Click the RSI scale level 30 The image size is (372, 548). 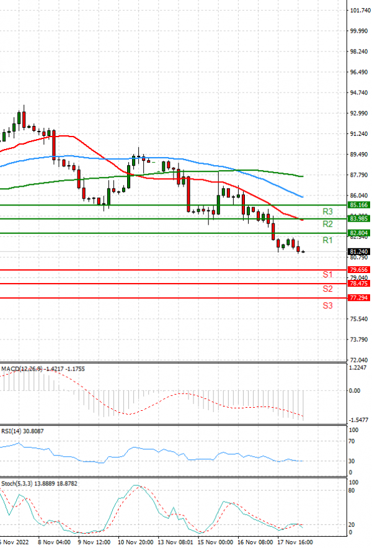(x=352, y=461)
